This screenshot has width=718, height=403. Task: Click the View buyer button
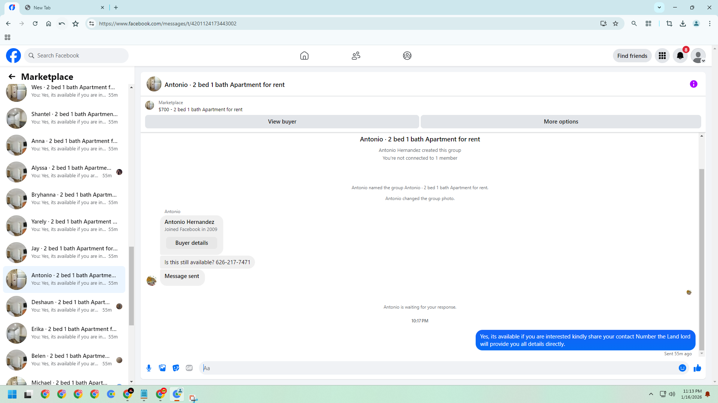click(x=282, y=122)
